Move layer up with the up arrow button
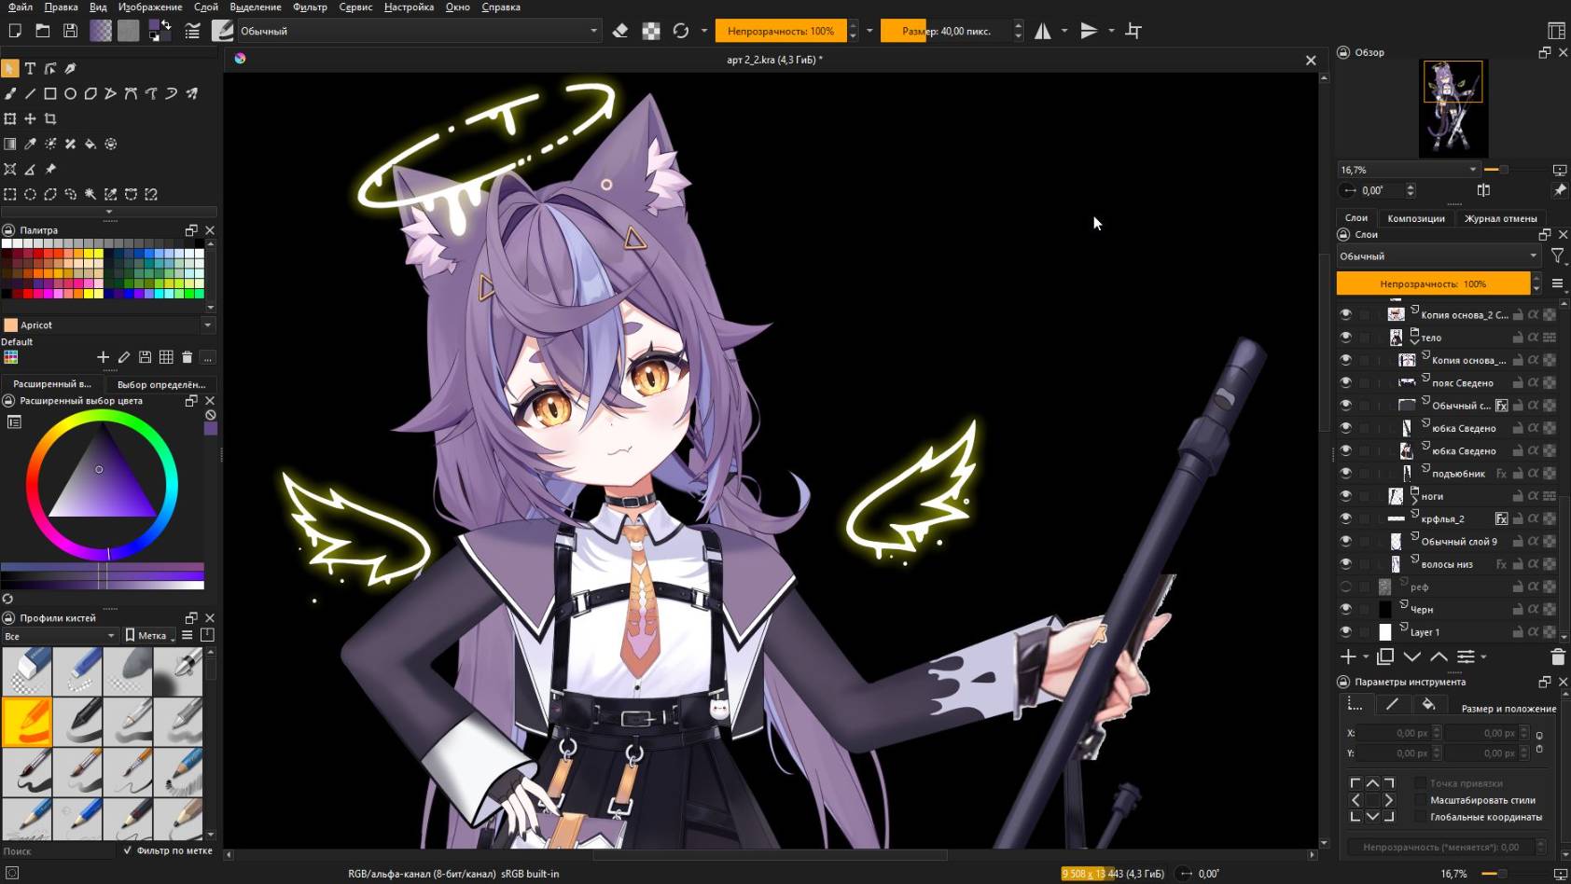1571x884 pixels. click(x=1439, y=657)
